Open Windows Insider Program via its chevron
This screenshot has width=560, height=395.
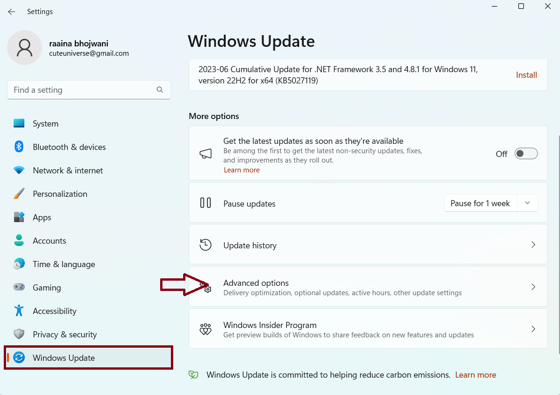click(533, 329)
